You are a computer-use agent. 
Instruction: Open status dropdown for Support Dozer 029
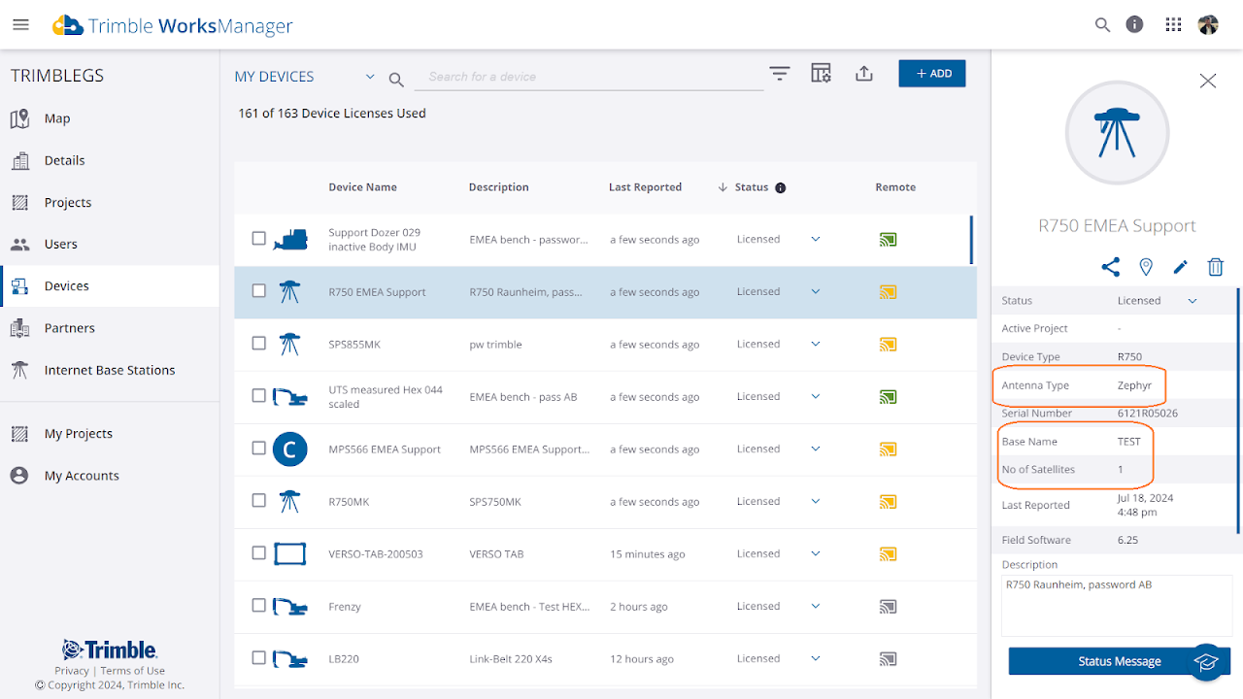coord(816,239)
